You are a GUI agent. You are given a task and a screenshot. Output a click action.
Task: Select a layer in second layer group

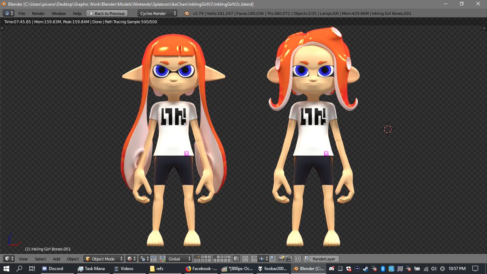(x=222, y=259)
